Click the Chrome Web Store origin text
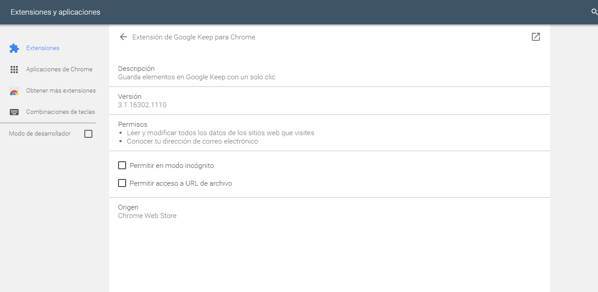Screen dimensions: 598x292 [x=147, y=216]
